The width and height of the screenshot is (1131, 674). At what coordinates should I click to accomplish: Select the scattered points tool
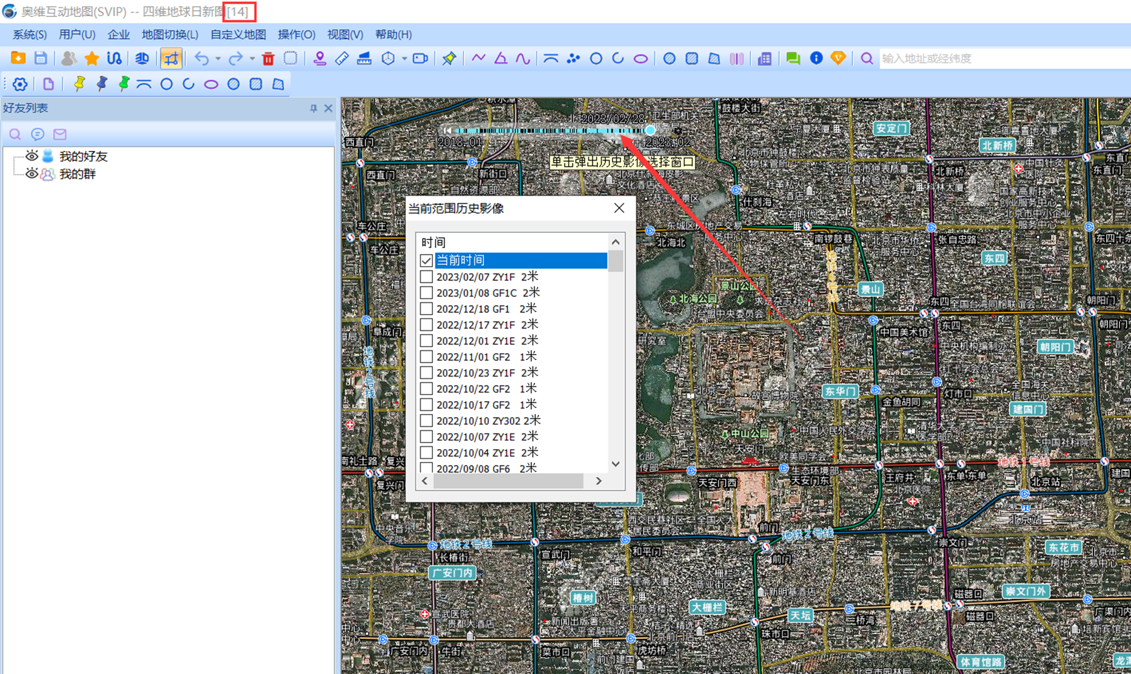[573, 58]
